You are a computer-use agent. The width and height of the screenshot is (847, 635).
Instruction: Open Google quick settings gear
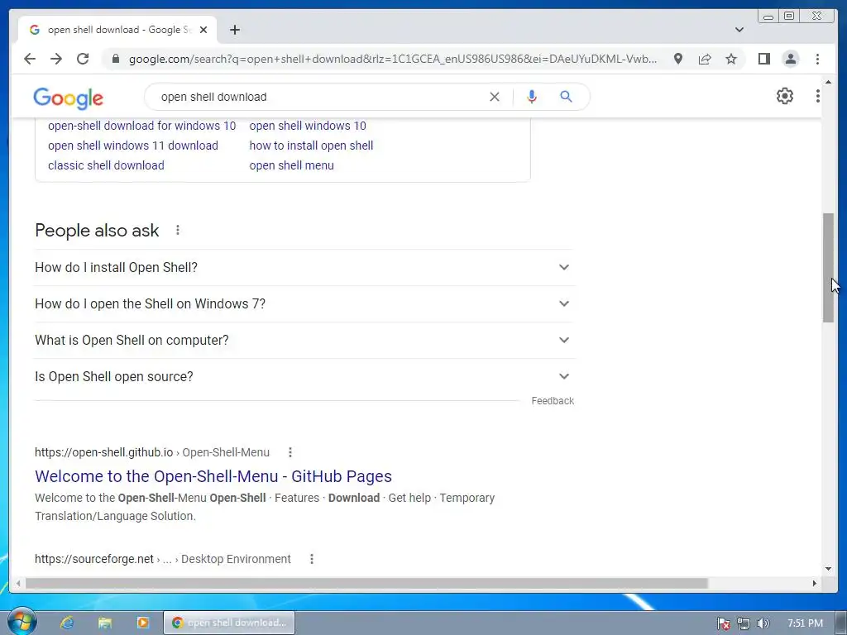[784, 96]
